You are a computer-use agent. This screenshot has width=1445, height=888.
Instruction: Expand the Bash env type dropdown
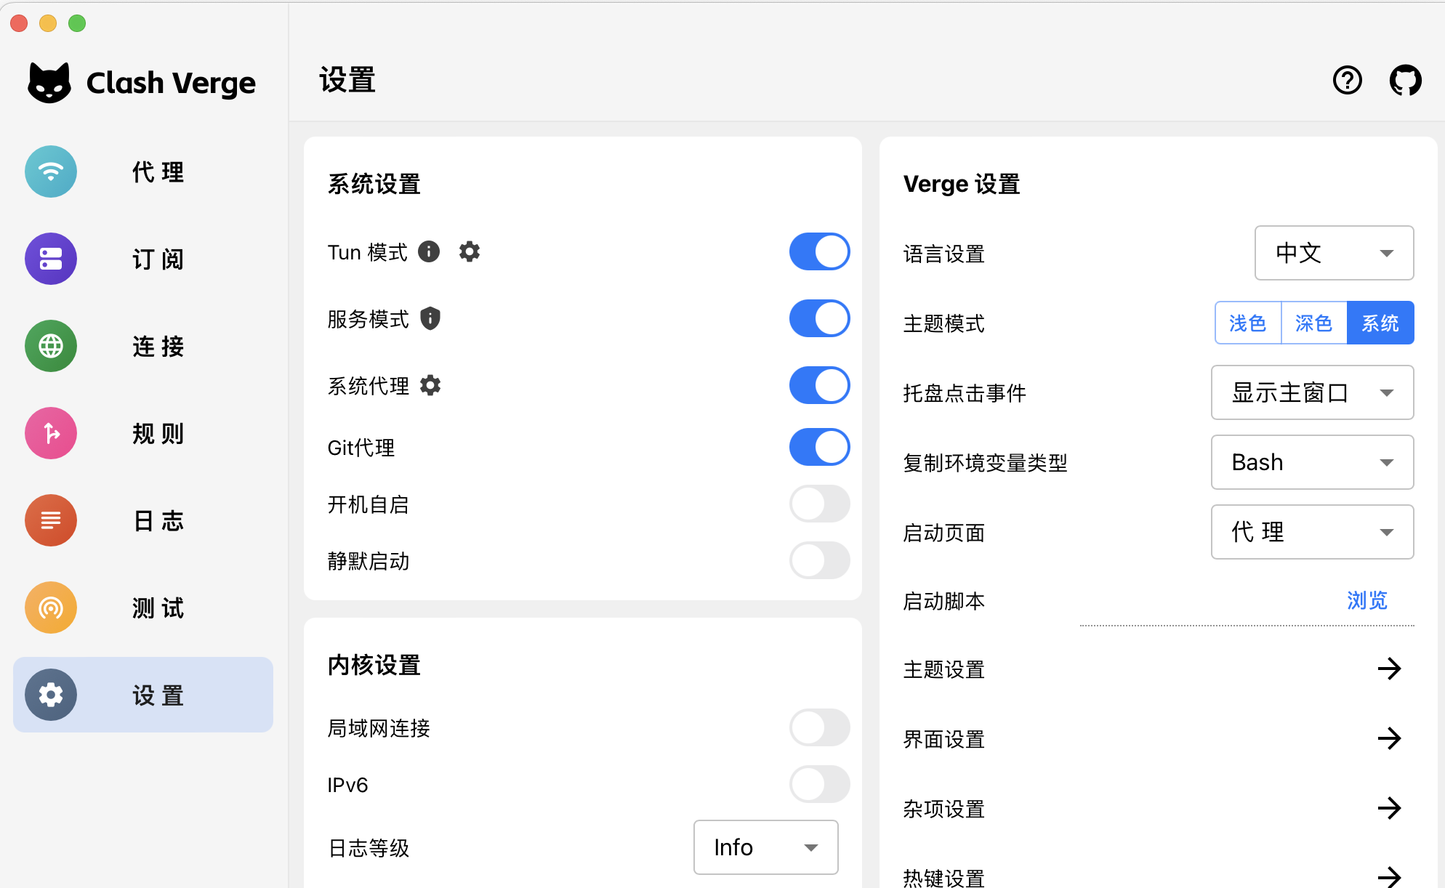tap(1312, 462)
